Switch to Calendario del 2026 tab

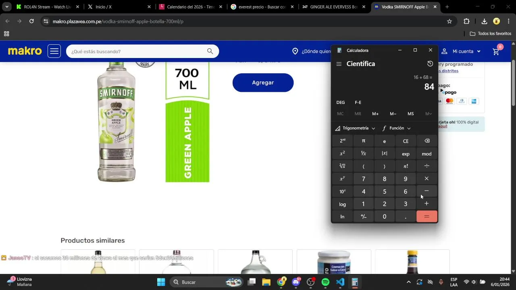click(191, 7)
